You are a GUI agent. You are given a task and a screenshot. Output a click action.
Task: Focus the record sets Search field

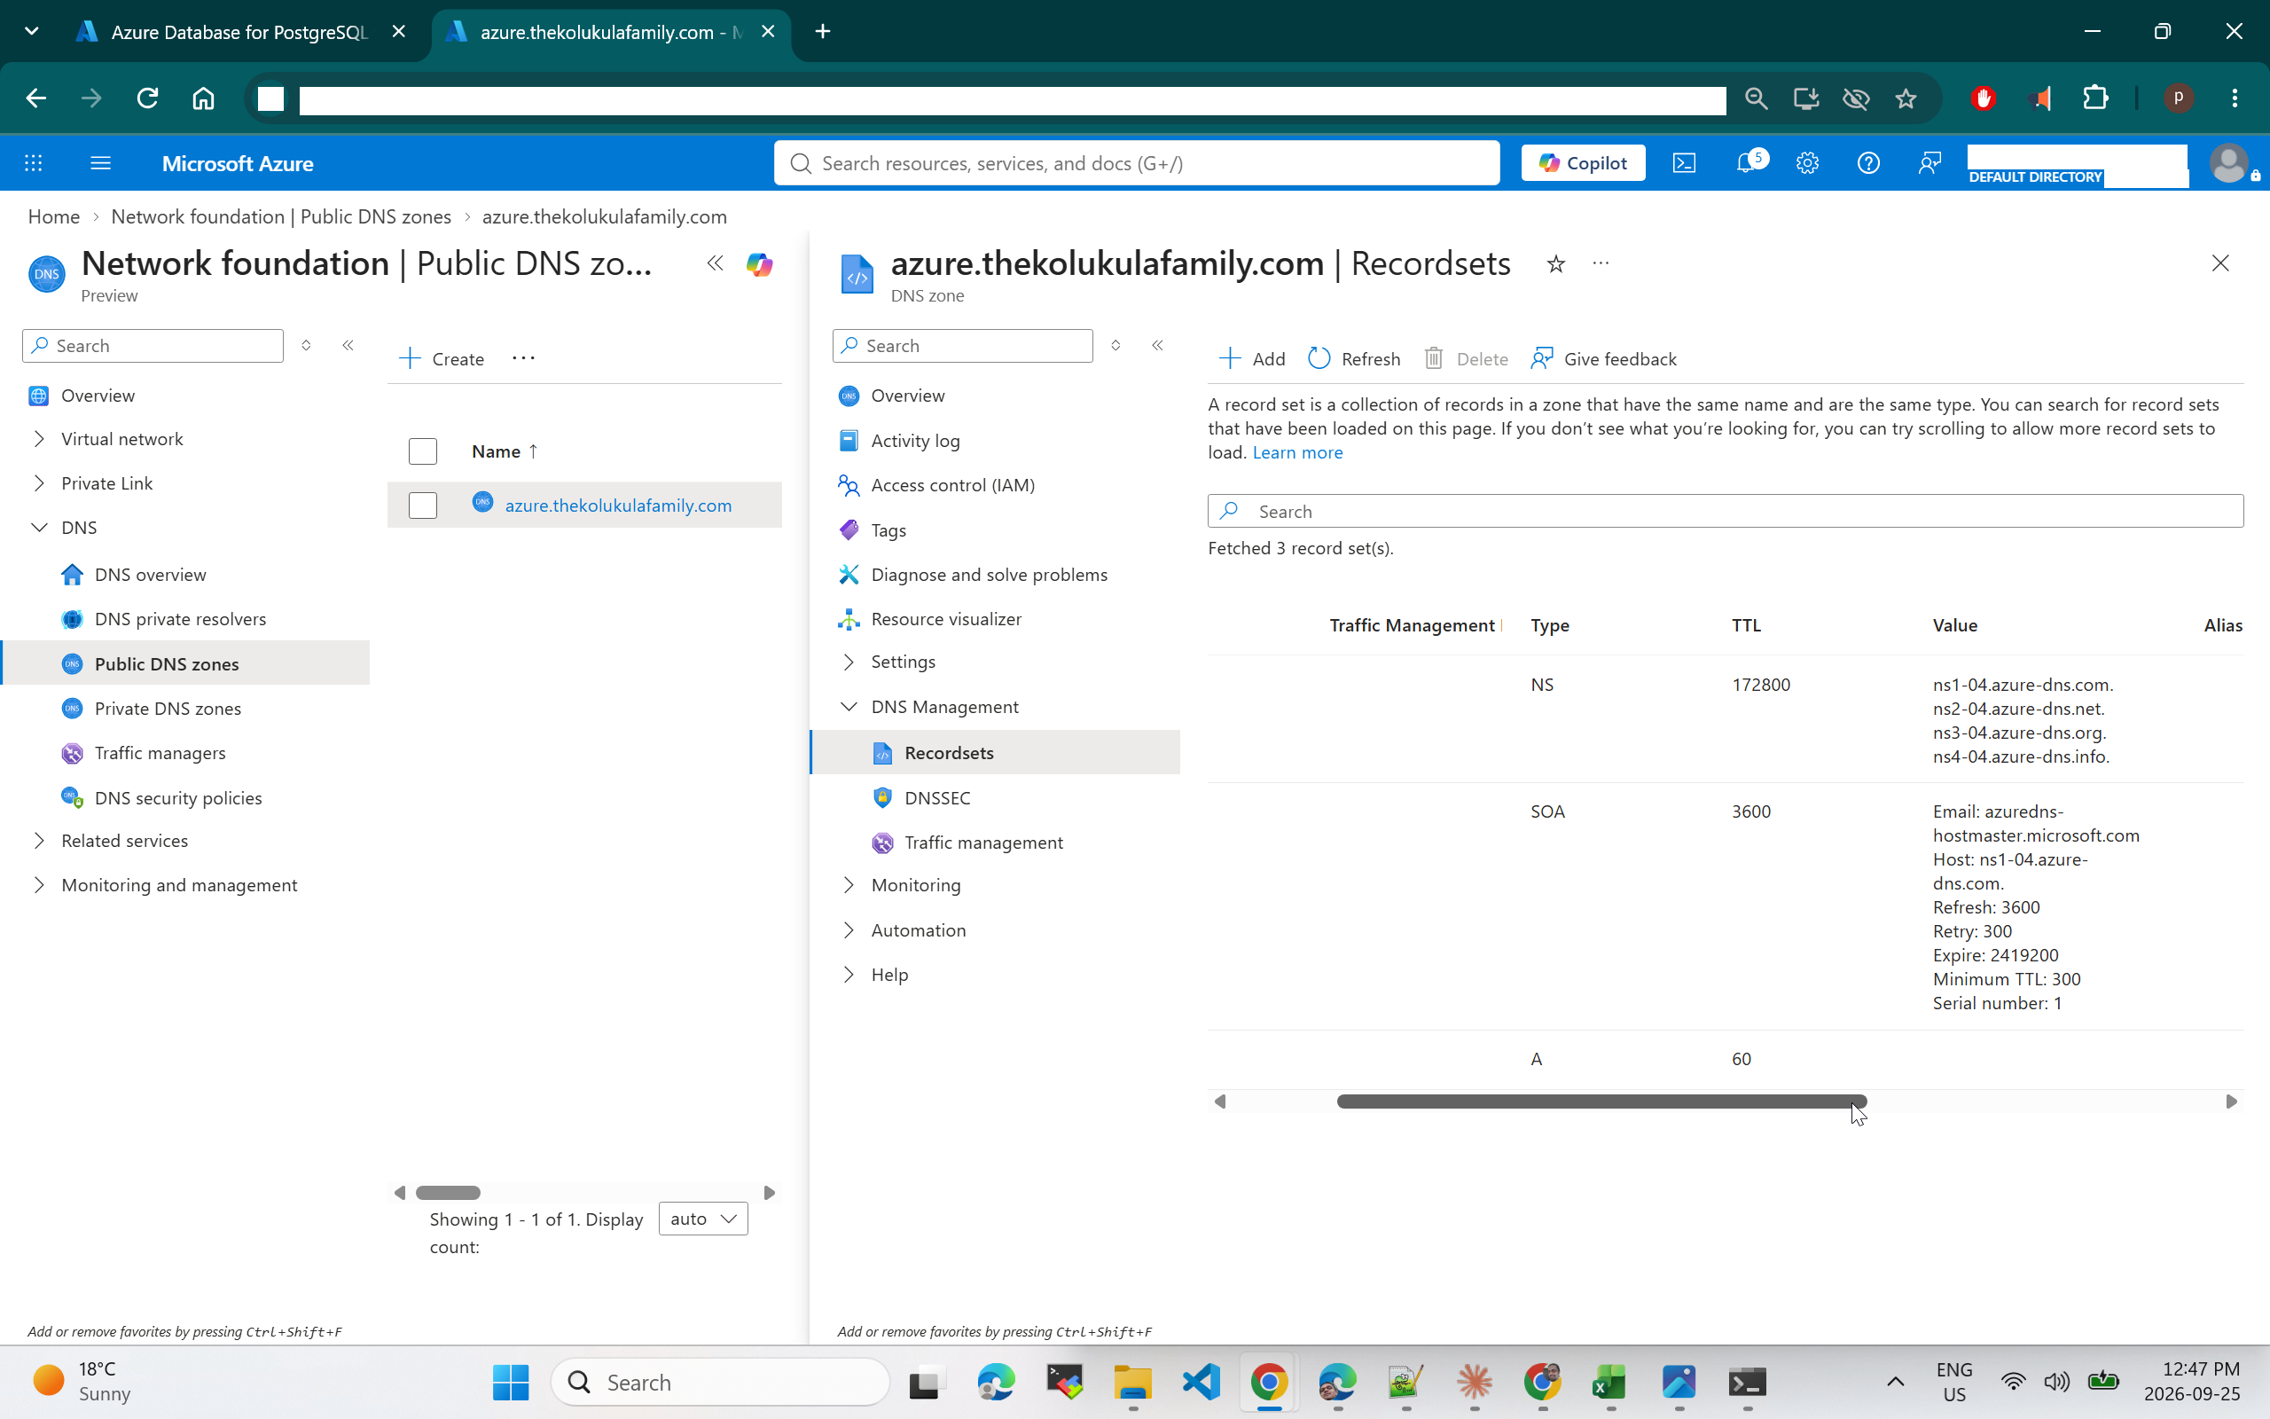(x=1725, y=511)
